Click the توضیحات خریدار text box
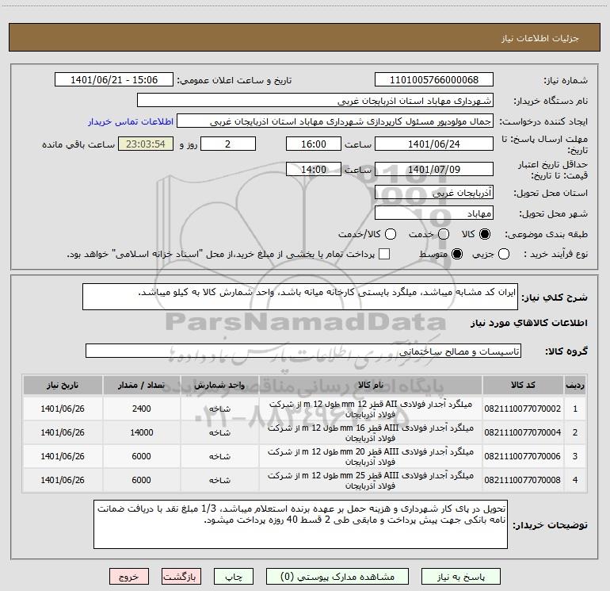610x591 pixels. [x=300, y=524]
